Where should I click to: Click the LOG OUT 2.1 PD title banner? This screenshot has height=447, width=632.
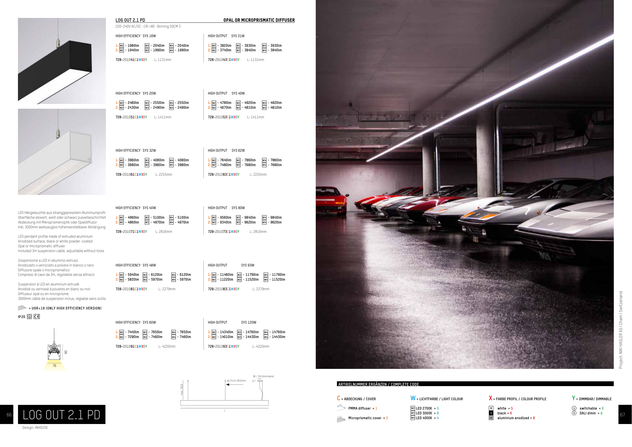coord(62,414)
